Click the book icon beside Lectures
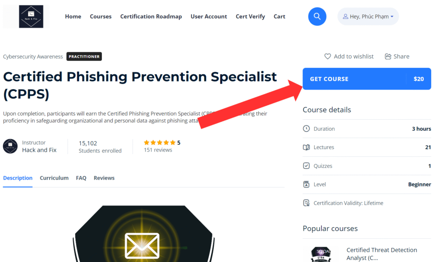 point(306,147)
